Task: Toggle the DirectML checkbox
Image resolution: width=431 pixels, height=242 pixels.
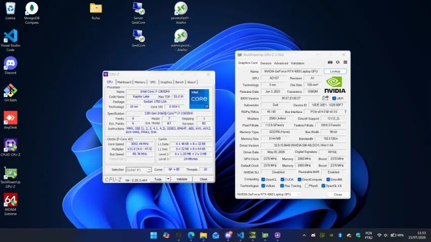Action: coord(328,179)
